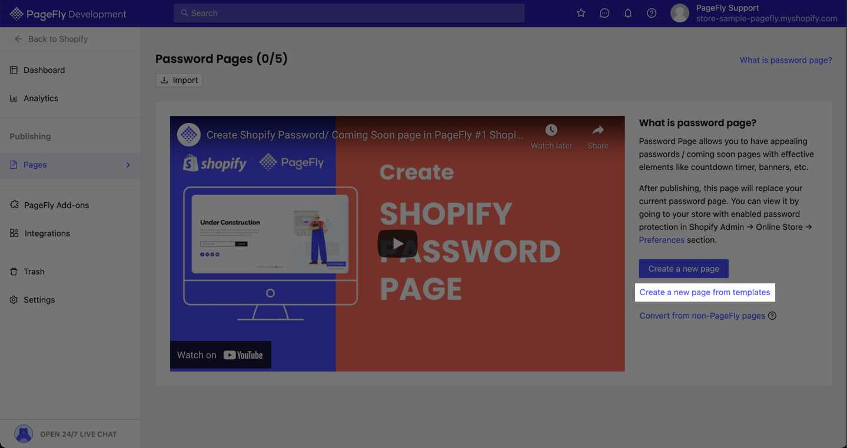Open the What is password page? link

tap(786, 60)
